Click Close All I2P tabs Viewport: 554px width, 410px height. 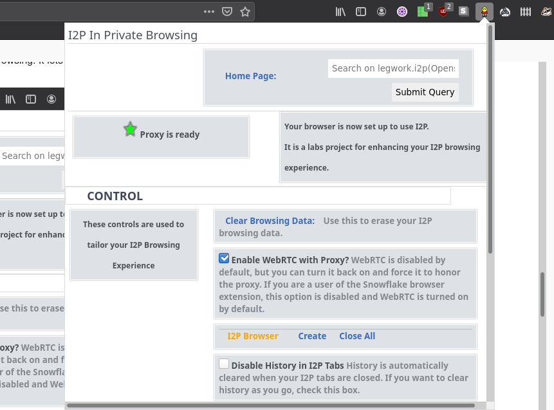click(x=357, y=336)
